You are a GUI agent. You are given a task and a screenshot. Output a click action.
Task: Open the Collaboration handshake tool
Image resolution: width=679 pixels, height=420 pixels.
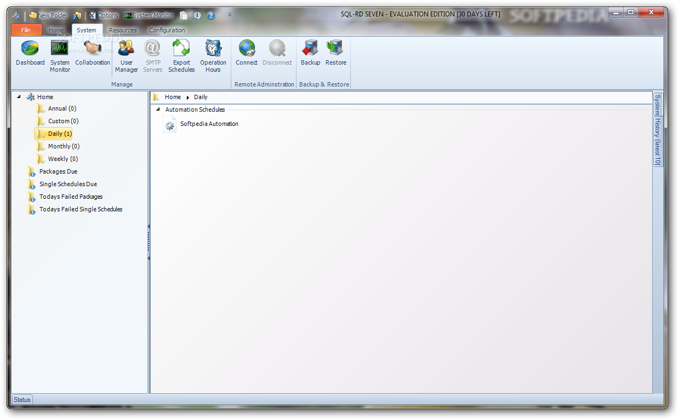pyautogui.click(x=93, y=54)
